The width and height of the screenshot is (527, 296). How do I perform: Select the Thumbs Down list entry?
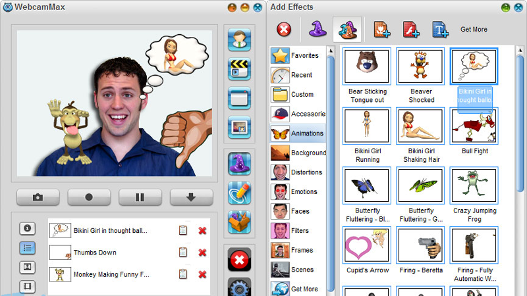pyautogui.click(x=129, y=253)
